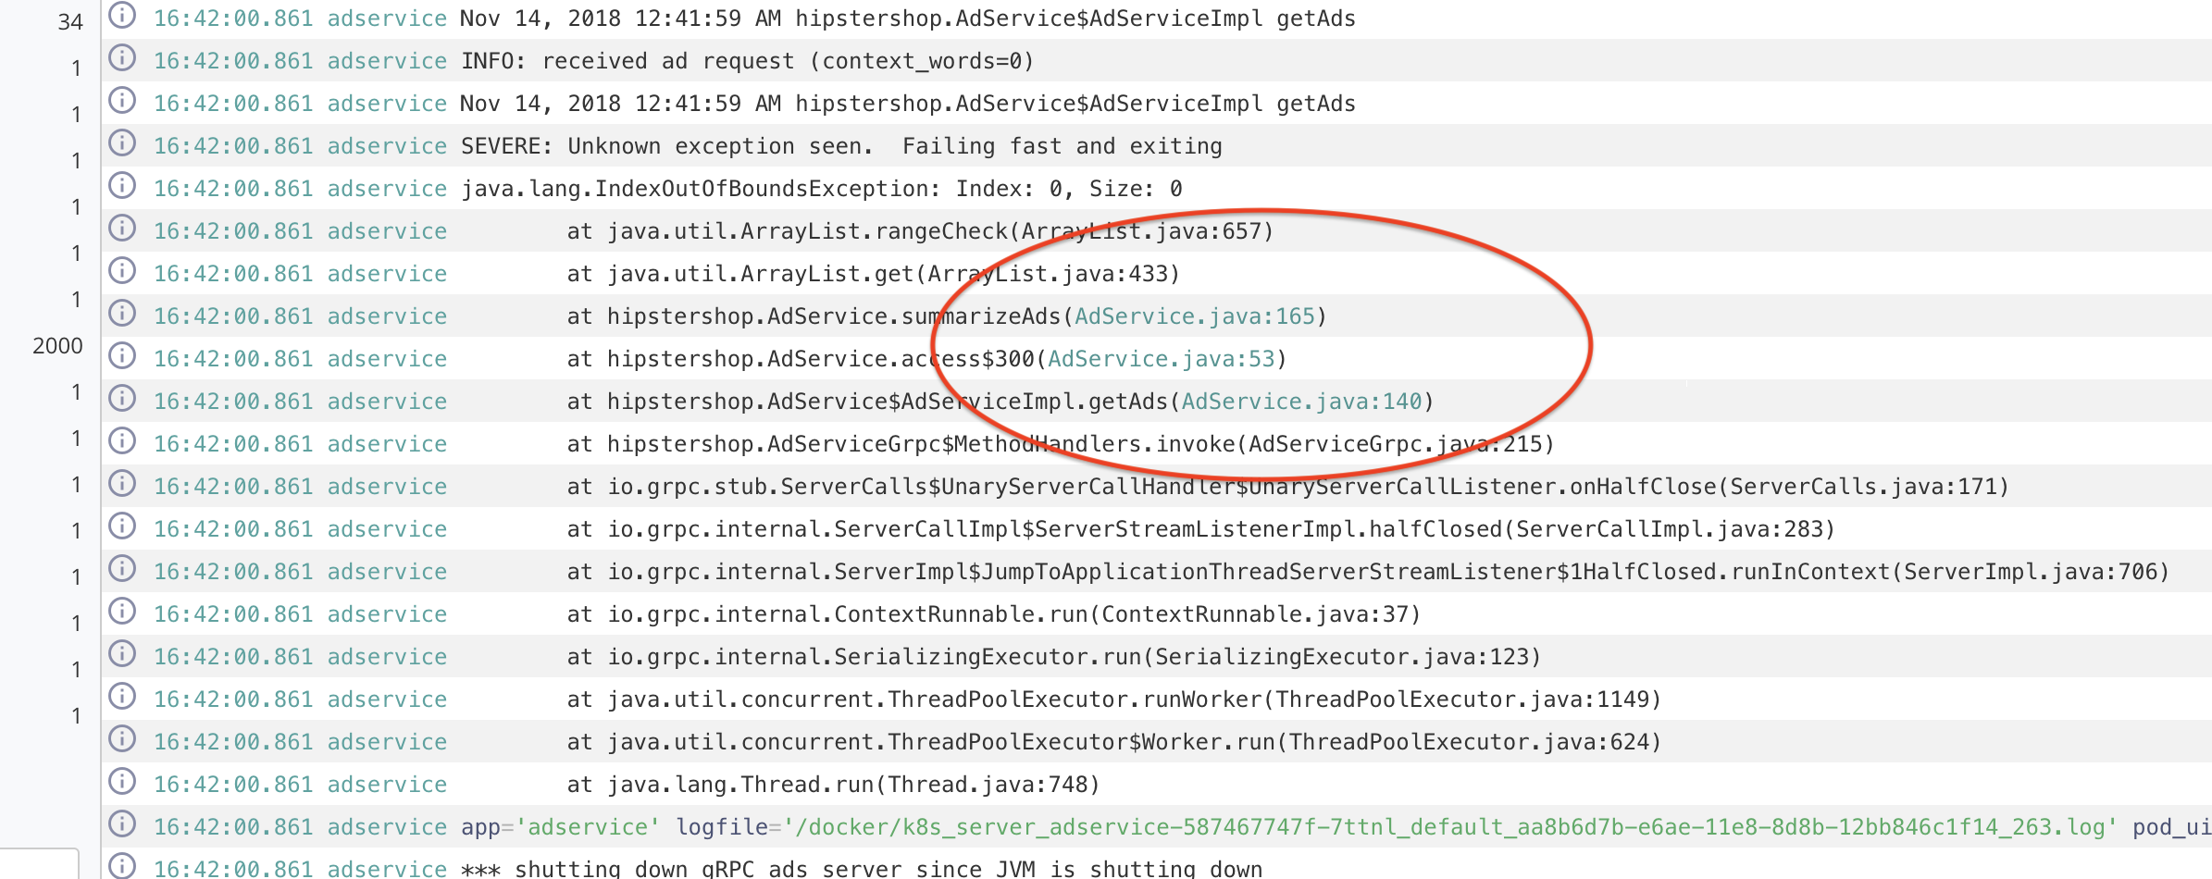The image size is (2212, 879).
Task: Open info icon for IndexOutOfBoundsException log line
Action: coord(122,186)
